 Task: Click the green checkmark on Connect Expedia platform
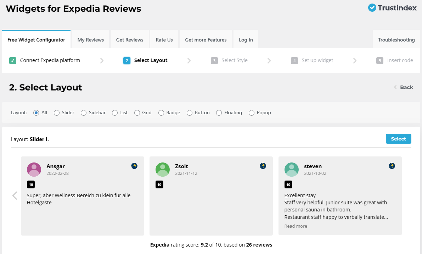tap(13, 60)
